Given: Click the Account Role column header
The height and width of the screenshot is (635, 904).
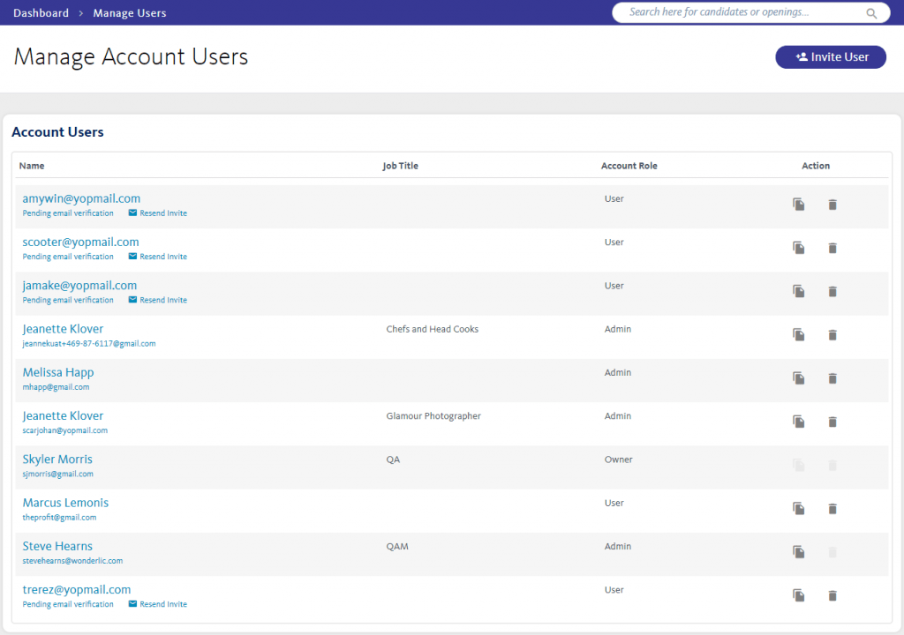Looking at the screenshot, I should coord(629,166).
